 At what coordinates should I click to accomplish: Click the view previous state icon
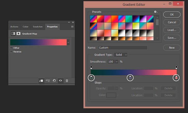tap(48, 81)
